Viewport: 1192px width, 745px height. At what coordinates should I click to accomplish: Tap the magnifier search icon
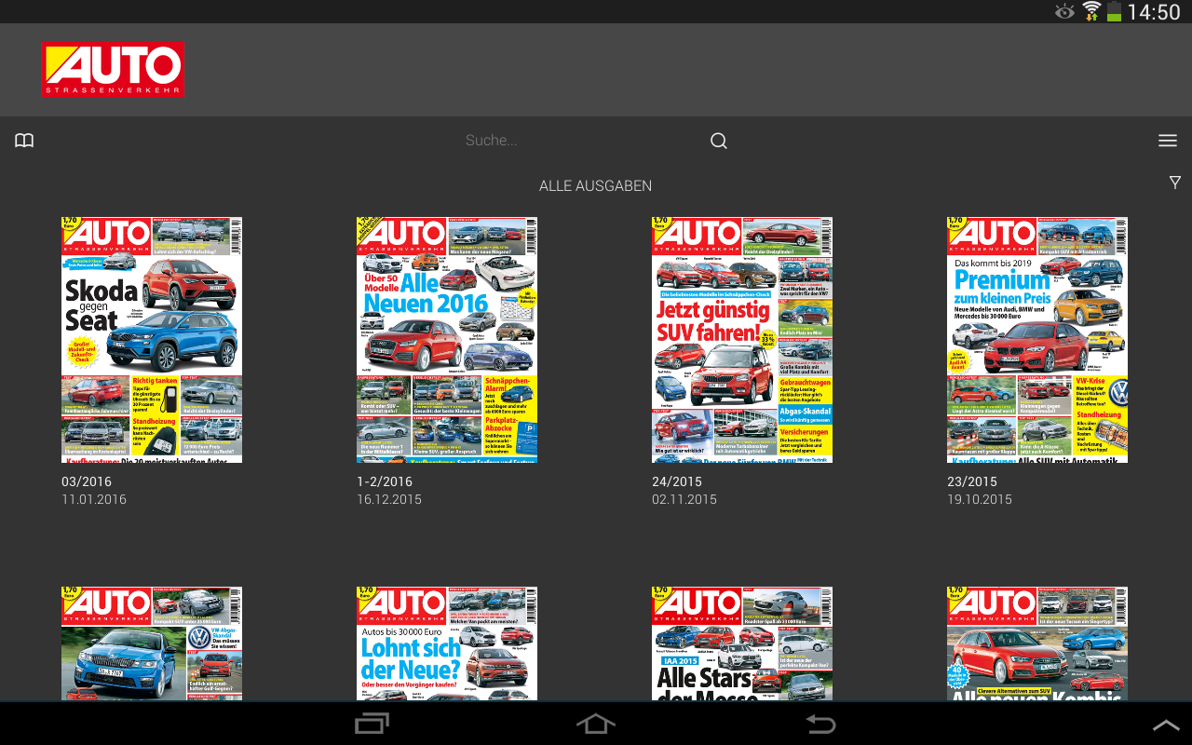pyautogui.click(x=718, y=141)
